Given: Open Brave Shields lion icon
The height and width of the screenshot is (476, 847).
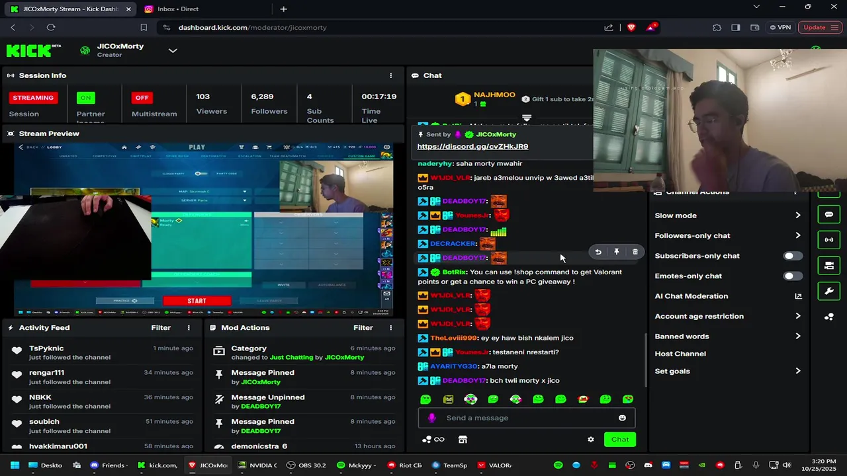Looking at the screenshot, I should [x=631, y=27].
